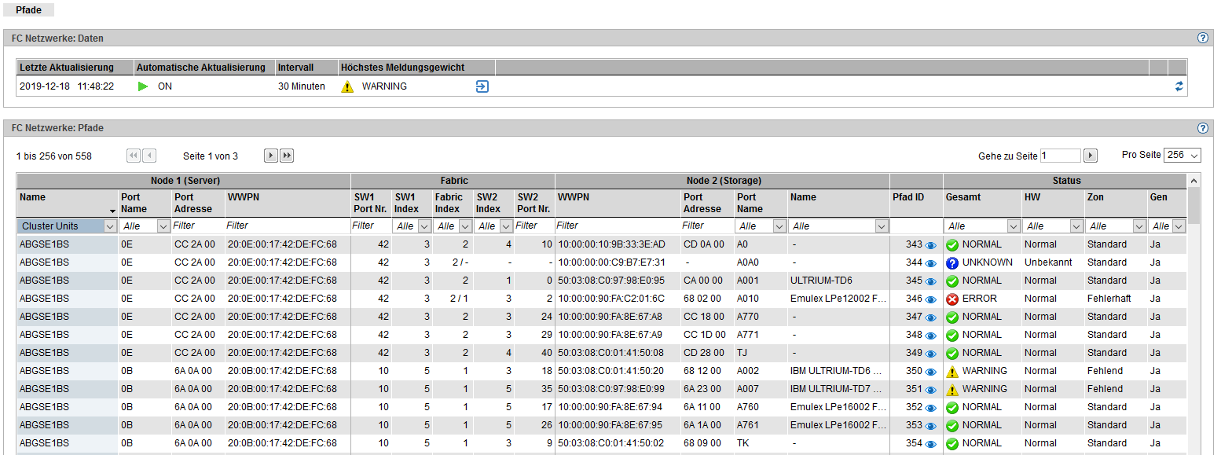View details of path 344

931,263
